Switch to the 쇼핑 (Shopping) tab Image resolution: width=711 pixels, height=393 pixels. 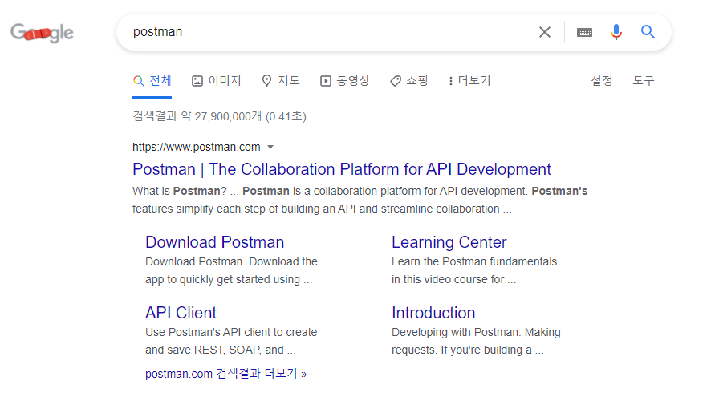(409, 81)
